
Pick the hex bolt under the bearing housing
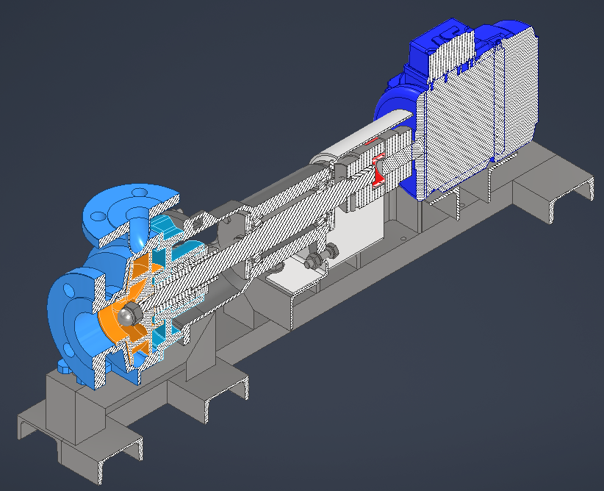[x=321, y=257]
